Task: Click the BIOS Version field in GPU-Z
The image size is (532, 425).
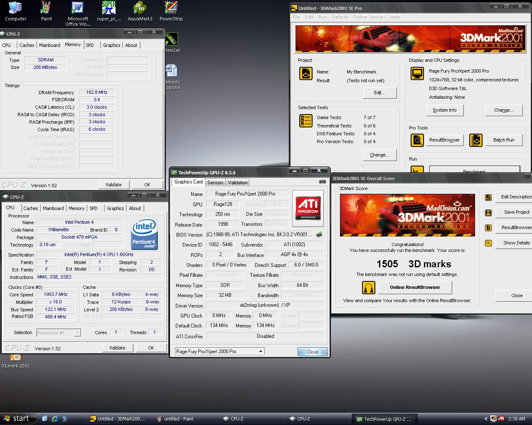Action: 260,234
